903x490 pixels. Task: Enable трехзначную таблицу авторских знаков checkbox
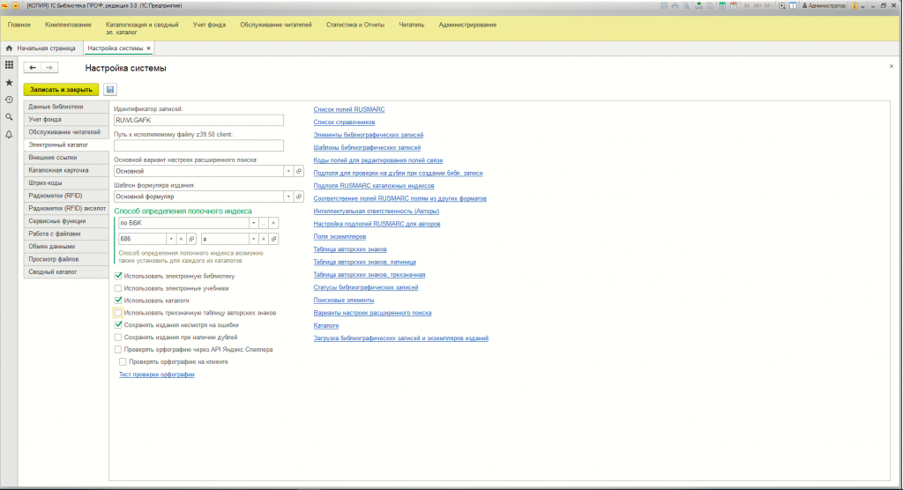(x=118, y=313)
